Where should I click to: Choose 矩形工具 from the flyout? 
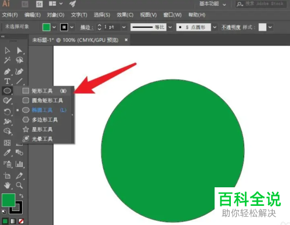pos(44,91)
